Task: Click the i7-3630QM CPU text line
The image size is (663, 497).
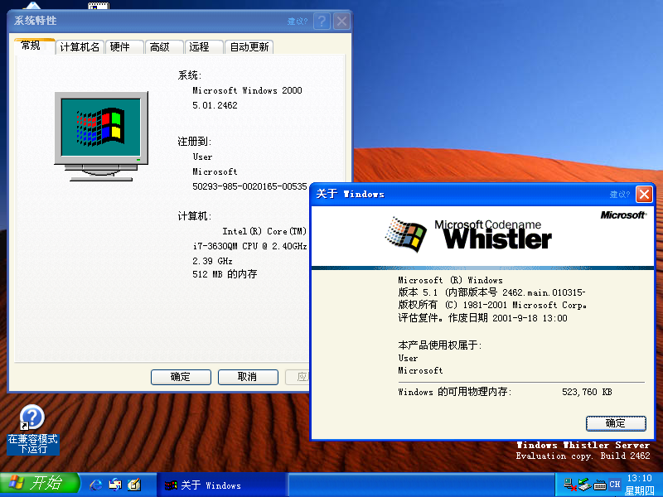Action: (249, 246)
